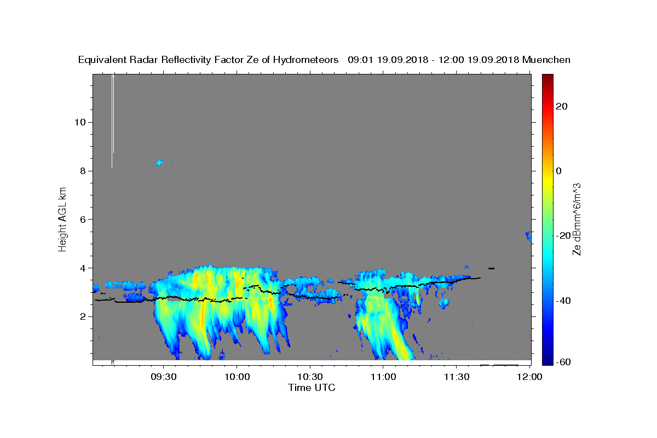Click the colorbar tick value '0'
Viewport: 657px width, 438px height.
pyautogui.click(x=559, y=171)
